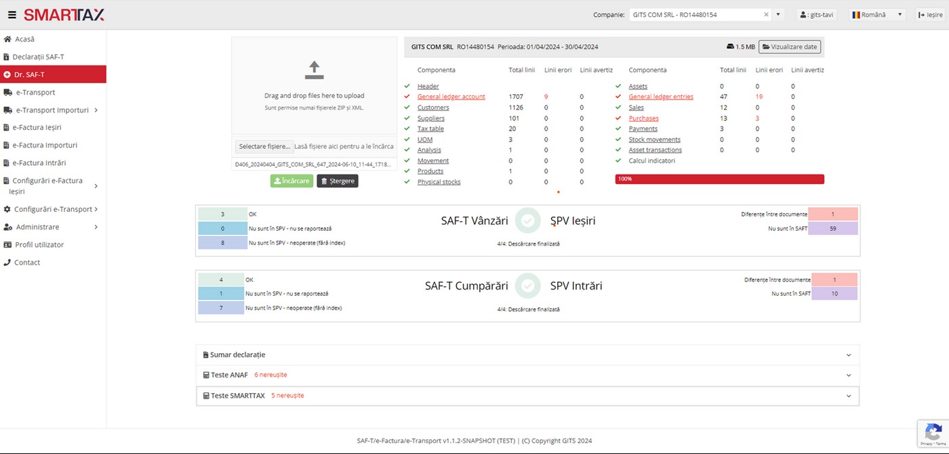The height and width of the screenshot is (454, 949).
Task: Click the SAF-T Cumpărări checkmark circle
Action: 527,286
